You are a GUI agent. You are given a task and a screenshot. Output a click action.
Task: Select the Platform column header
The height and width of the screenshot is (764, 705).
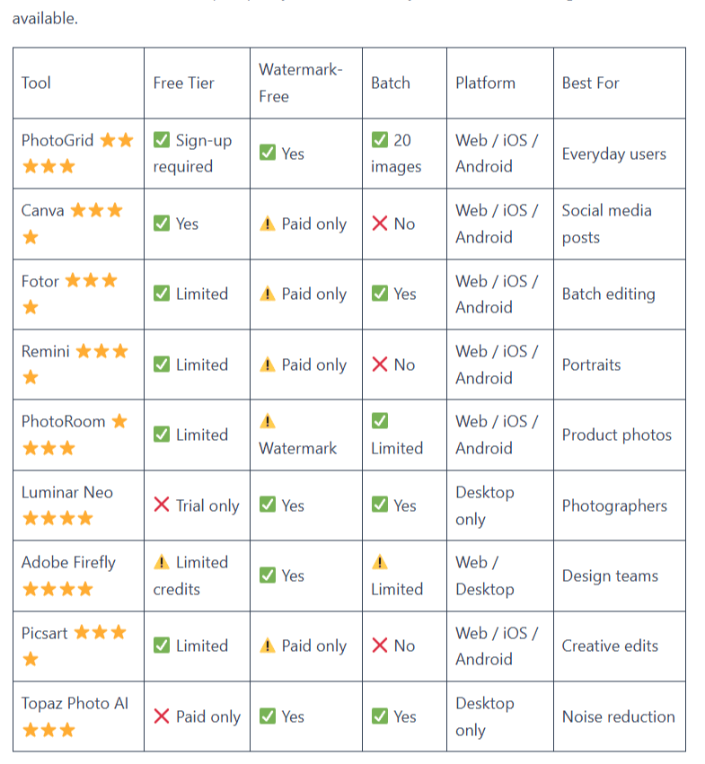click(485, 83)
